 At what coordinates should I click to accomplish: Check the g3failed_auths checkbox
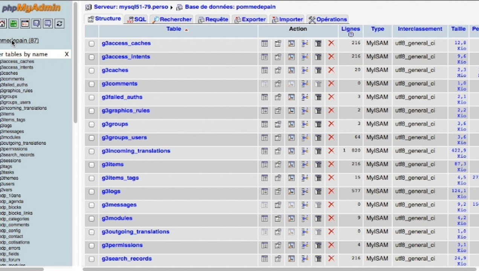[x=92, y=97]
